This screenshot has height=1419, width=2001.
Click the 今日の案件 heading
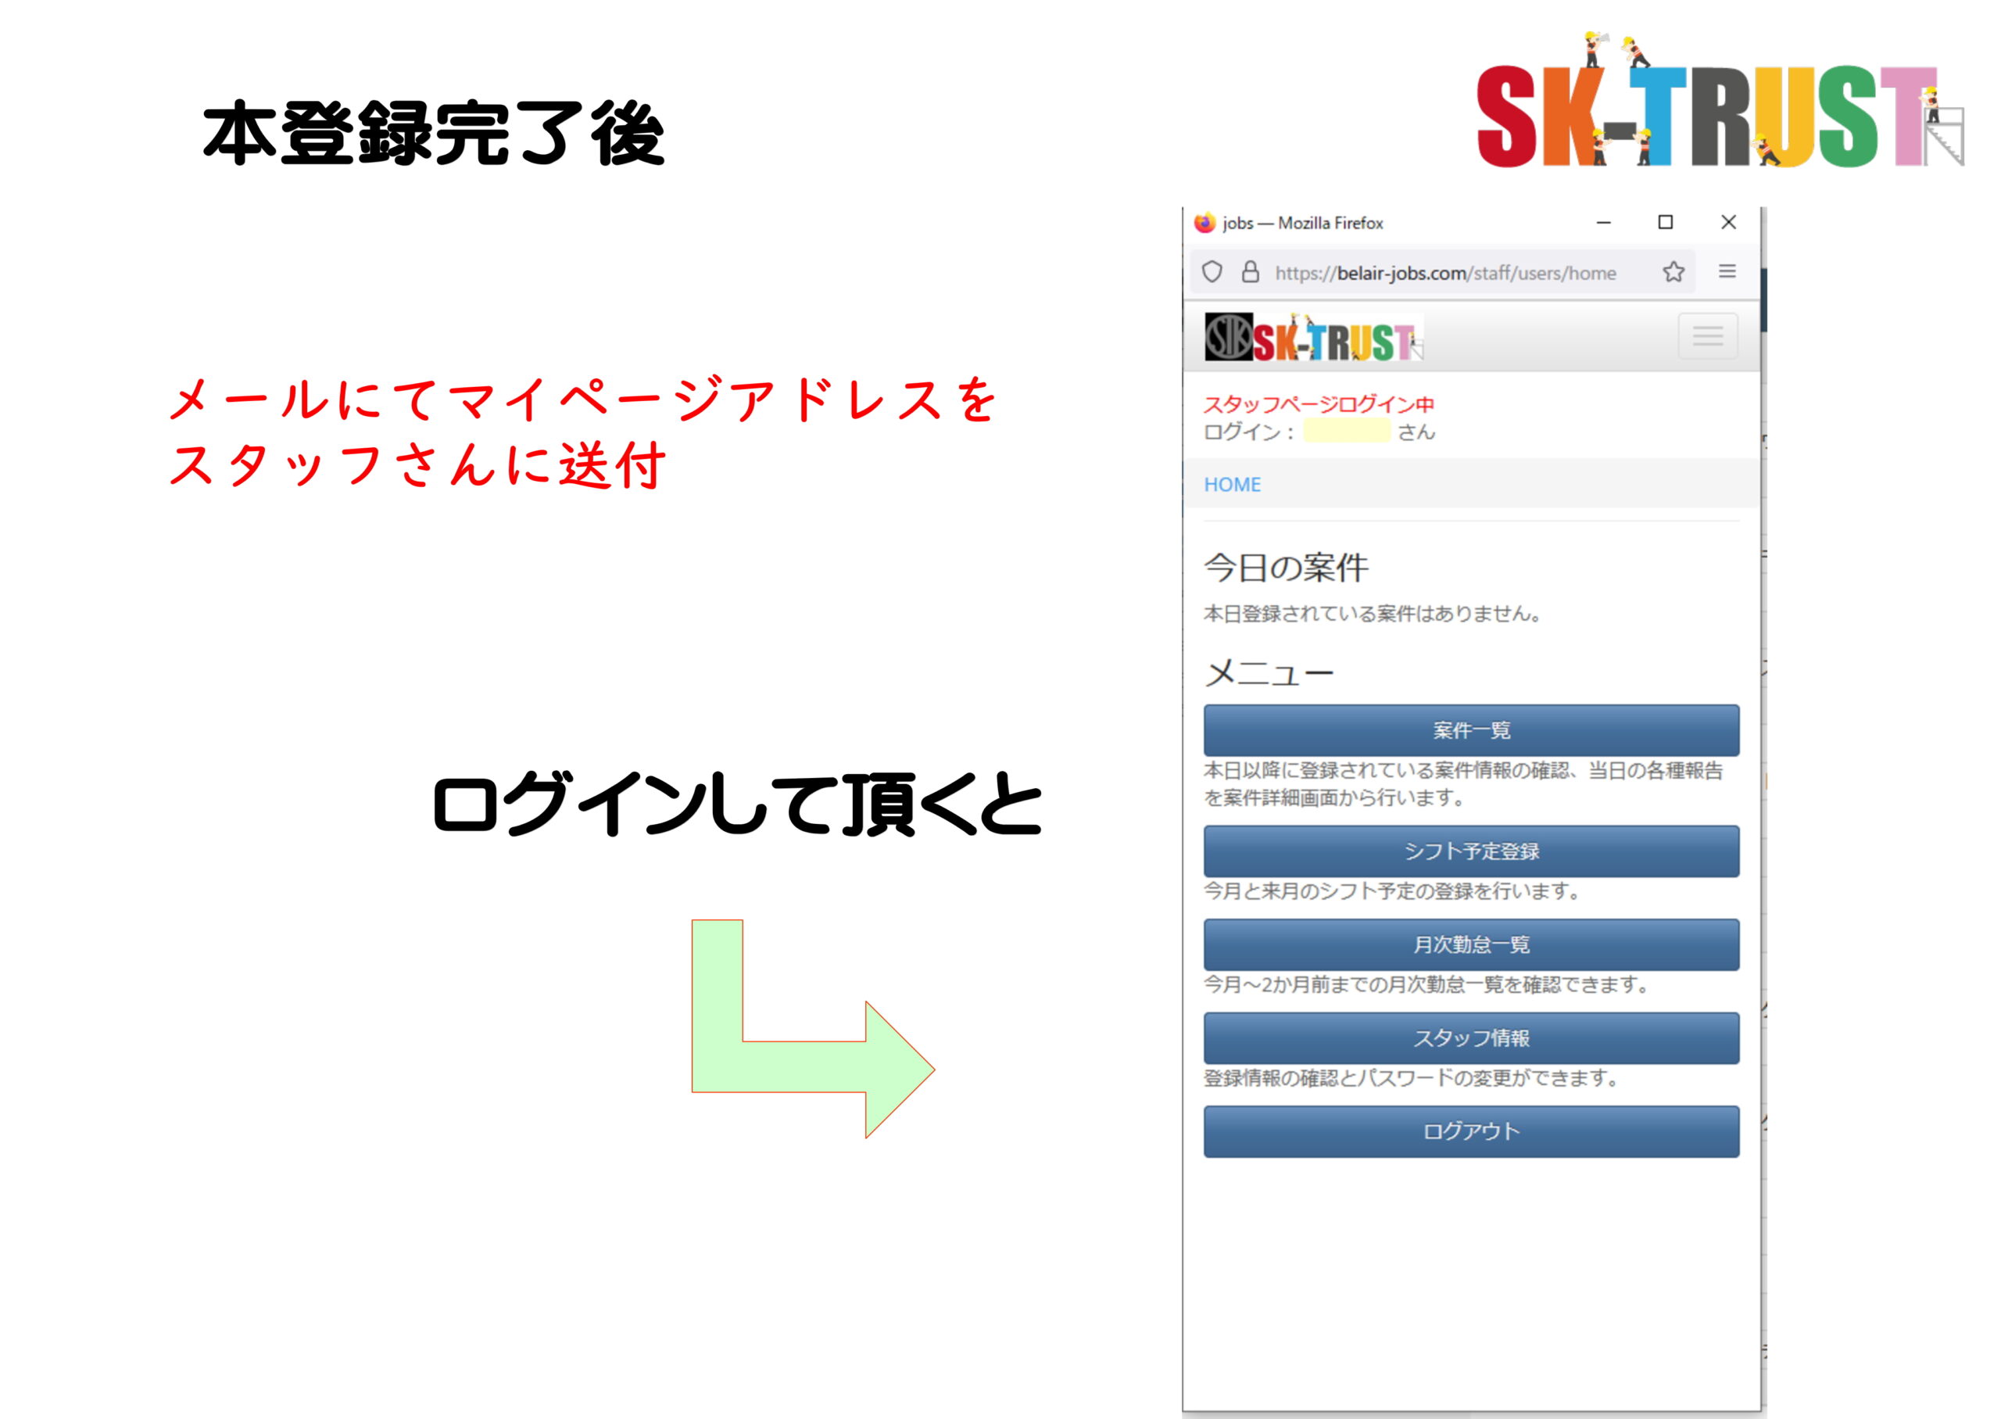pos(1285,568)
